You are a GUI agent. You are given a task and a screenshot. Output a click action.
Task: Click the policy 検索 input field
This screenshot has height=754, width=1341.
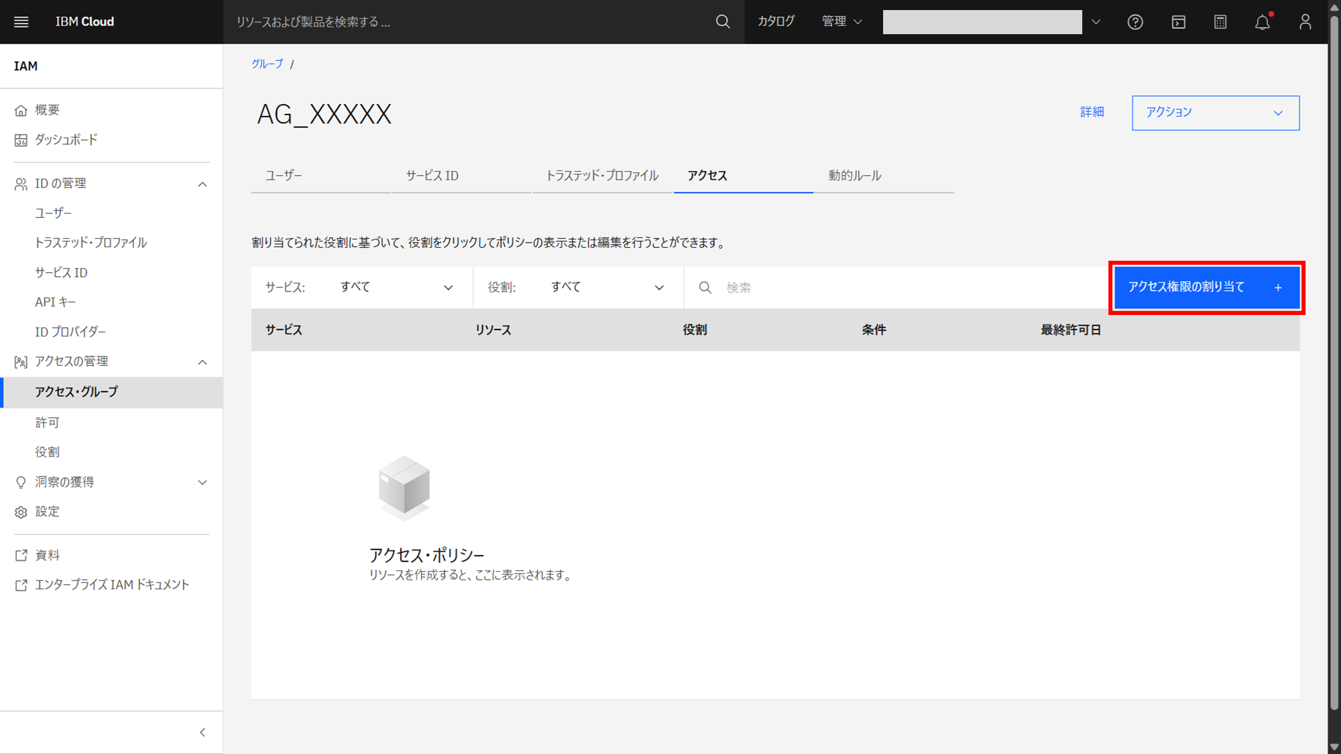point(905,288)
